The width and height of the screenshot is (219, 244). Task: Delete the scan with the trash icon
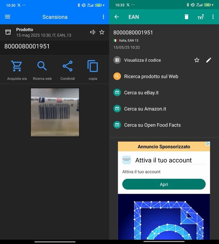186,17
